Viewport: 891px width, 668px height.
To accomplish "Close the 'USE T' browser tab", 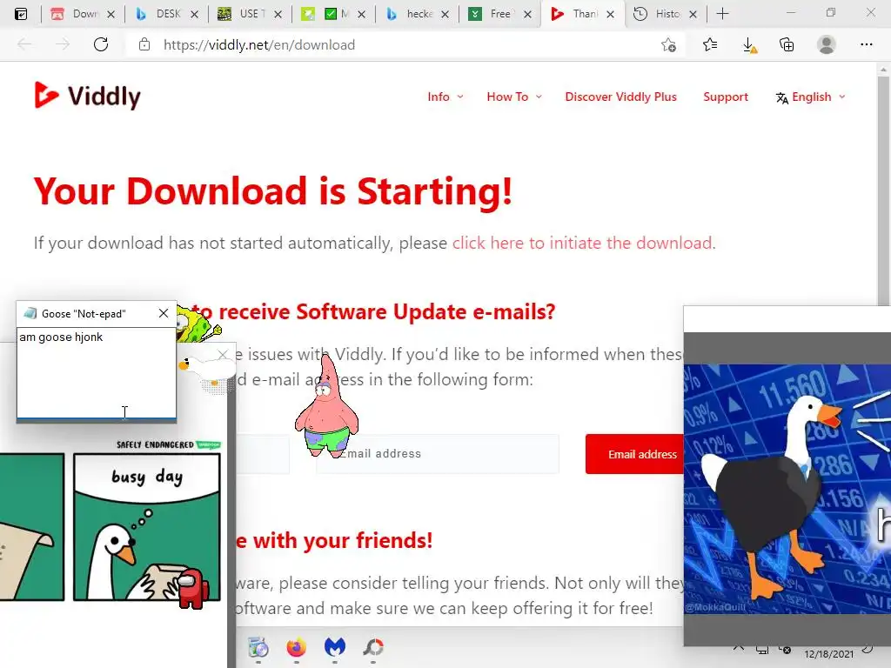I will tap(278, 14).
